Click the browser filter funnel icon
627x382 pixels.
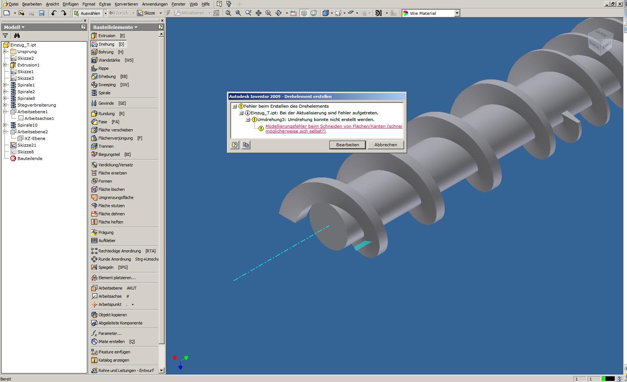5,36
